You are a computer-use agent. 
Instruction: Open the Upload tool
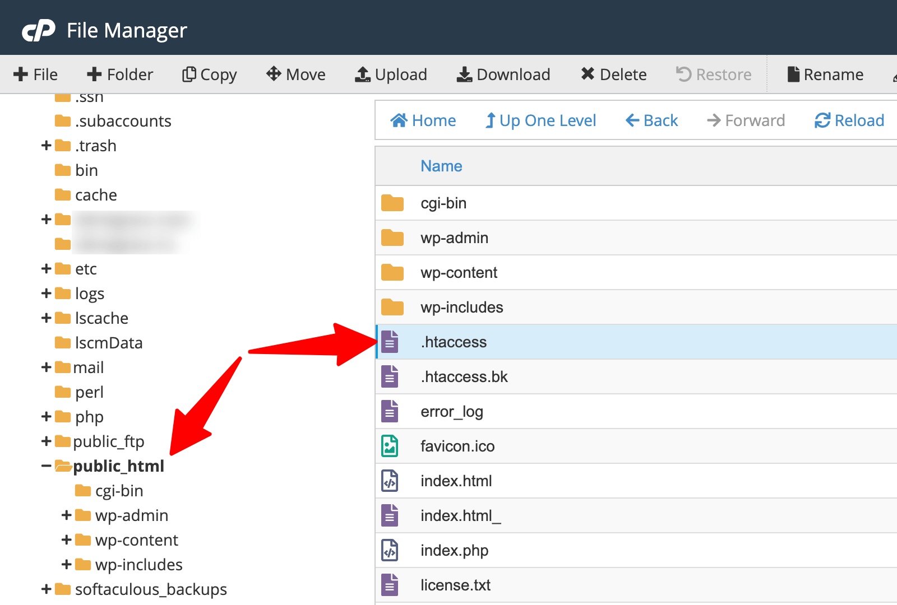coord(391,75)
